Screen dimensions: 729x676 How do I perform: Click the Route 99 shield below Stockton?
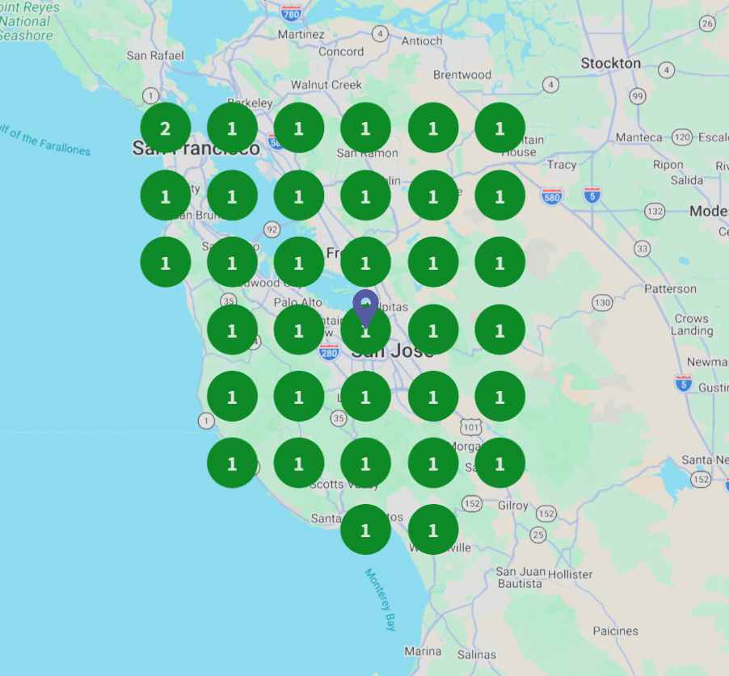(638, 97)
